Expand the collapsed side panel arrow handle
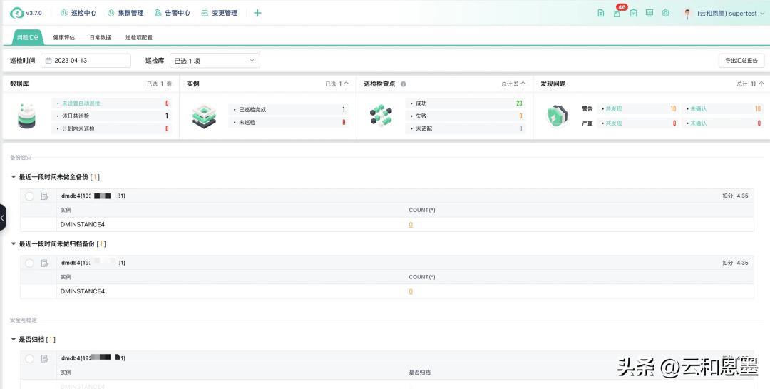This screenshot has height=389, width=770. point(2,218)
